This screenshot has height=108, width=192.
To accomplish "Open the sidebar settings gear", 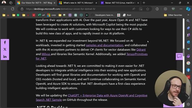I will pyautogui.click(x=188, y=104).
